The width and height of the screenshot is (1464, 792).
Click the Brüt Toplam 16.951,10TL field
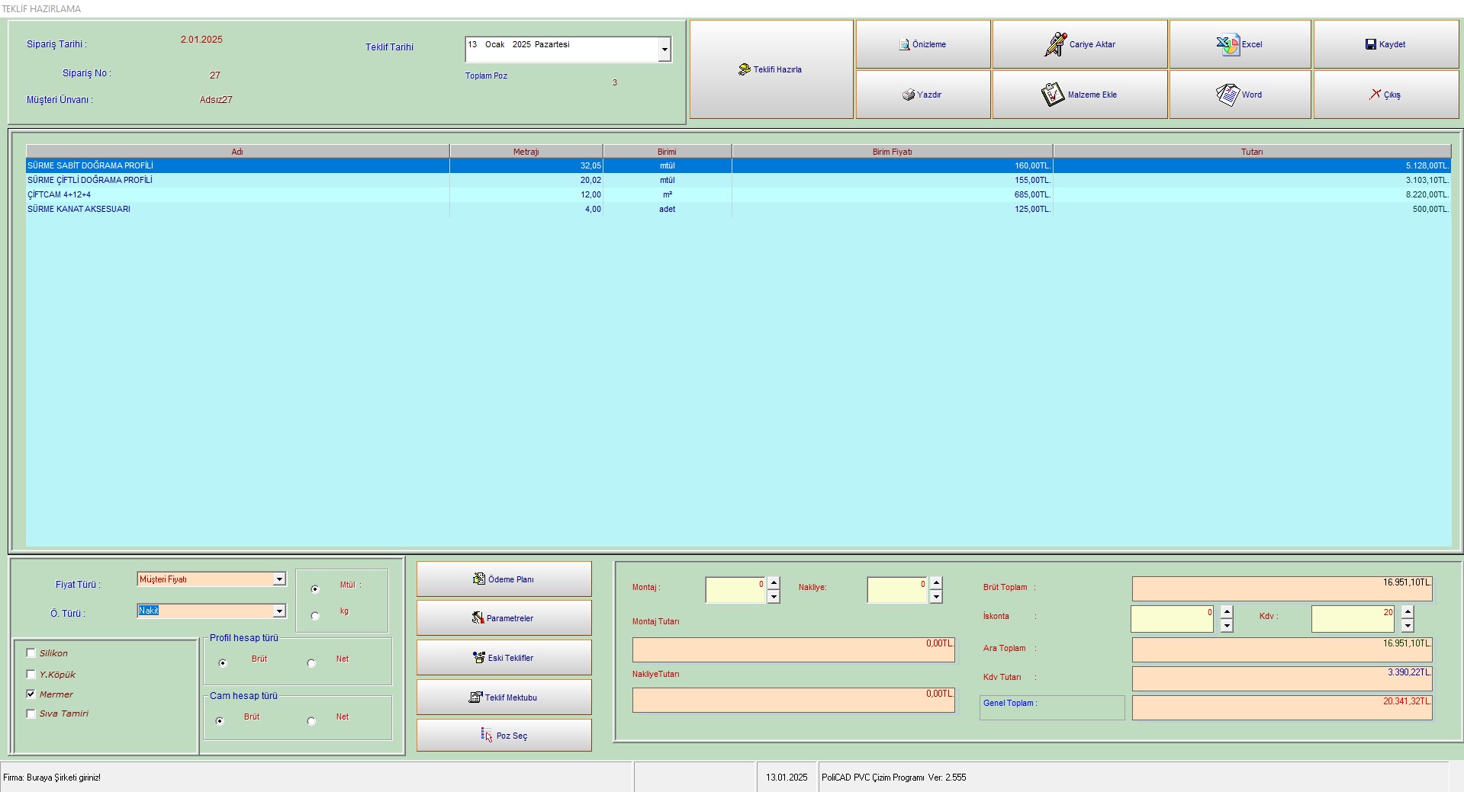[x=1282, y=588]
